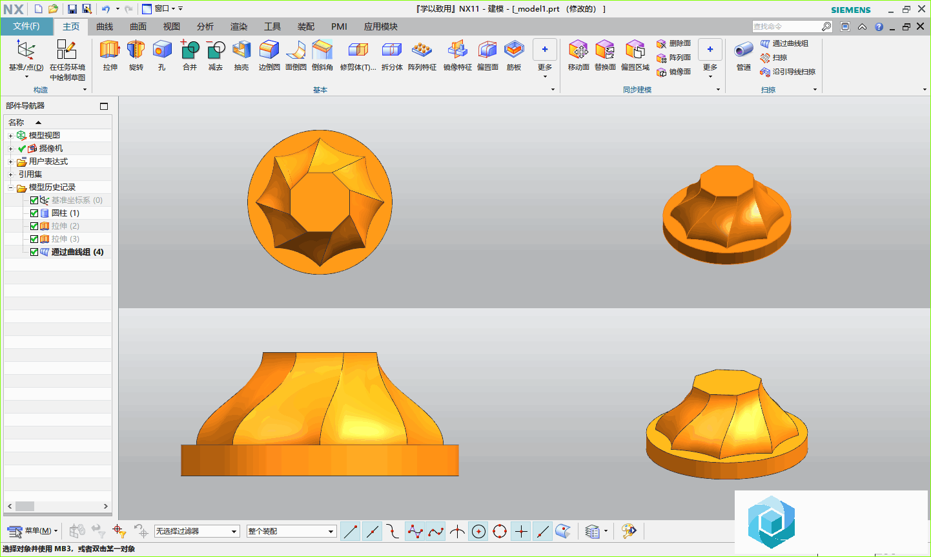The image size is (931, 557).
Task: Select 沿引导线扫掠 sweep tool
Action: pos(788,72)
